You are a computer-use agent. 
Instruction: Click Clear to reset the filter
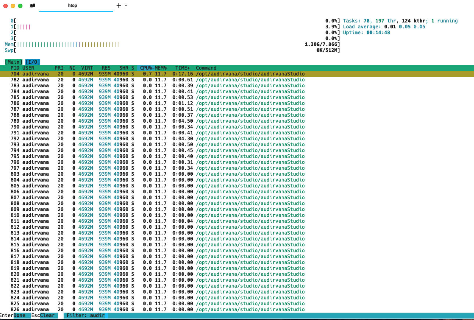coord(47,315)
